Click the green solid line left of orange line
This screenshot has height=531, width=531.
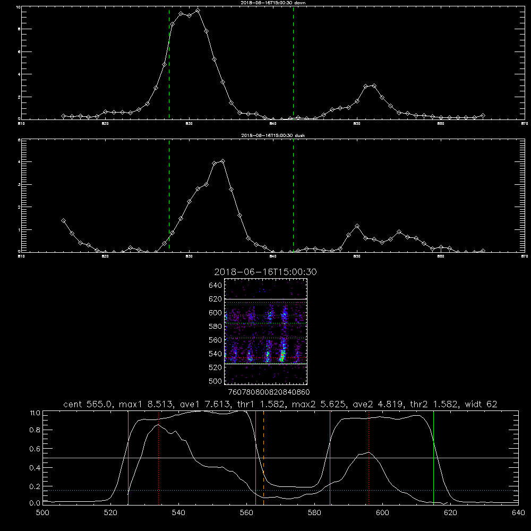pos(256,457)
